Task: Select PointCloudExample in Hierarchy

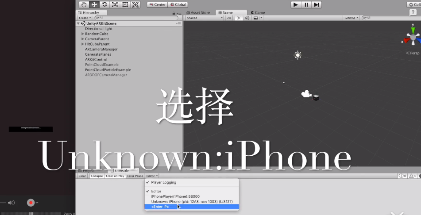Action: (102, 65)
